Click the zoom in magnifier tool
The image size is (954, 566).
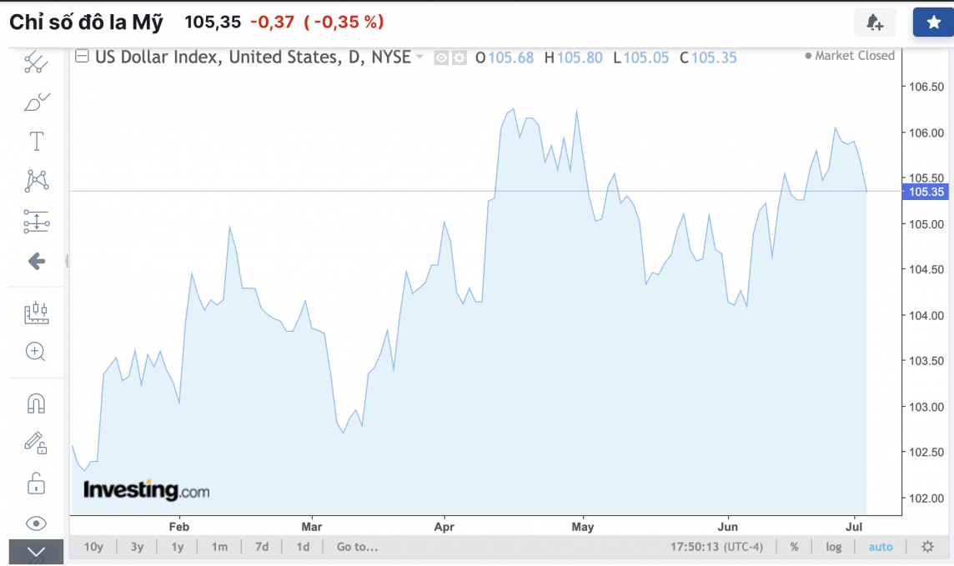(x=36, y=352)
